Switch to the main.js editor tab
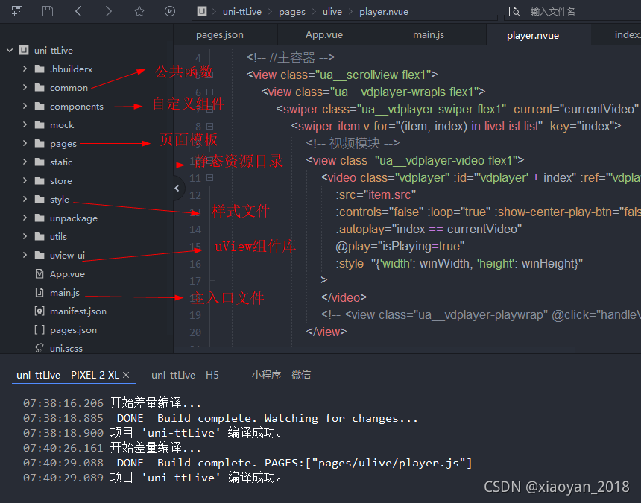 tap(434, 35)
